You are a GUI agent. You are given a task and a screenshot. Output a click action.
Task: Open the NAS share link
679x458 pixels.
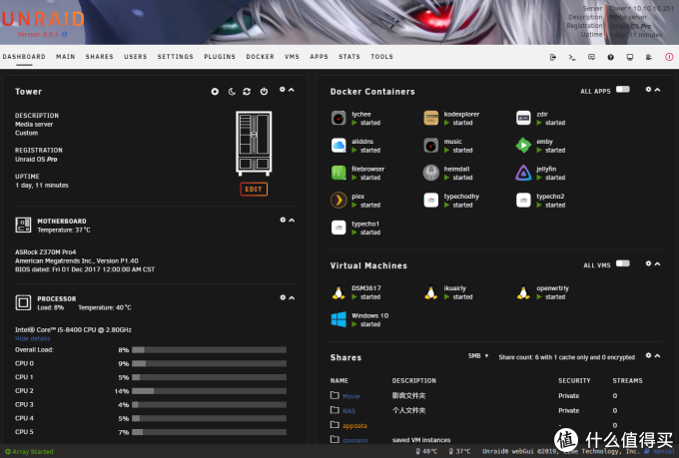tap(348, 411)
